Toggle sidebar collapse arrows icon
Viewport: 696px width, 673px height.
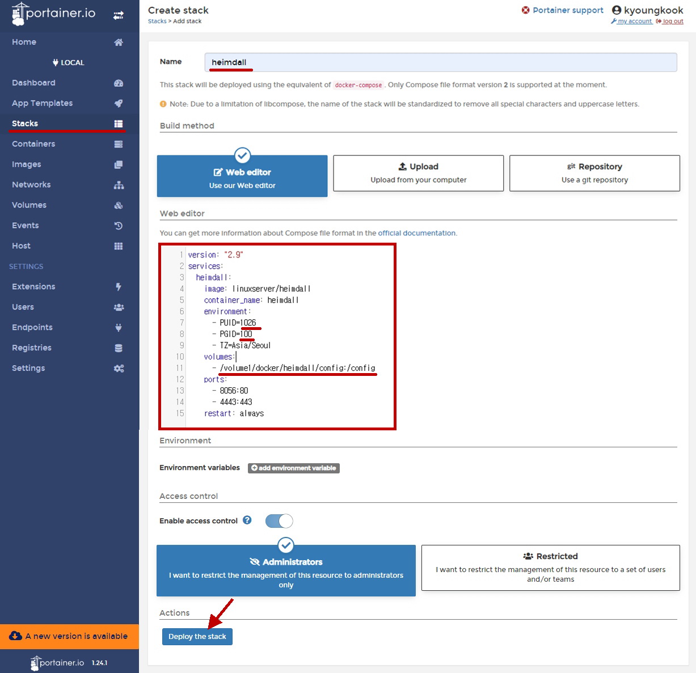click(x=119, y=15)
